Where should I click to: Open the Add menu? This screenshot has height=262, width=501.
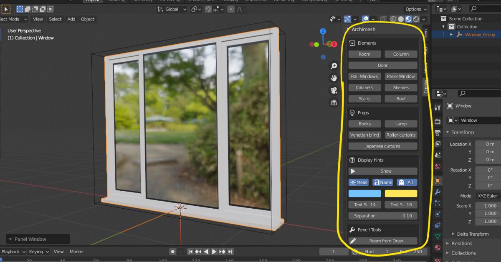click(71, 19)
